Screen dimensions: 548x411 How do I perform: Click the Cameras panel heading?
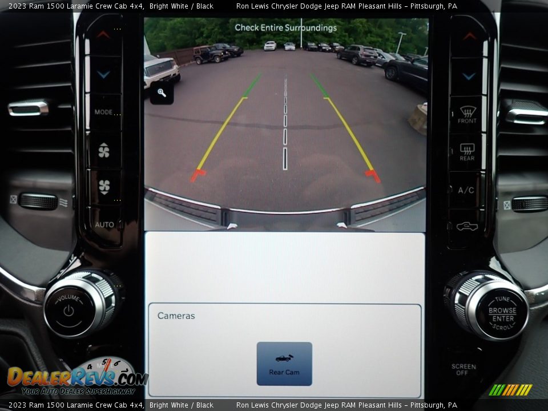176,316
